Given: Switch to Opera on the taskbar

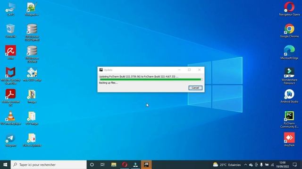Looking at the screenshot, I should [x=125, y=165].
